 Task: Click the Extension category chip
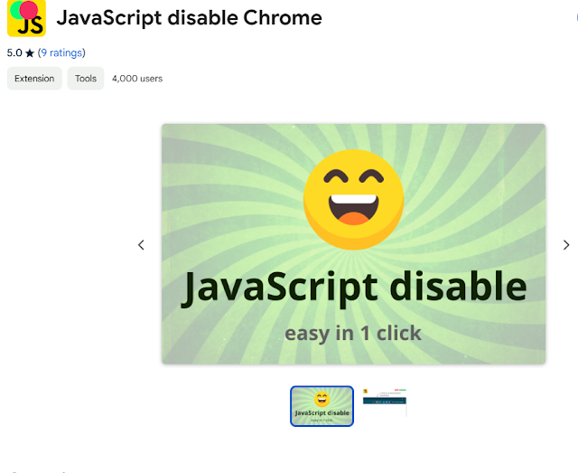[x=34, y=79]
